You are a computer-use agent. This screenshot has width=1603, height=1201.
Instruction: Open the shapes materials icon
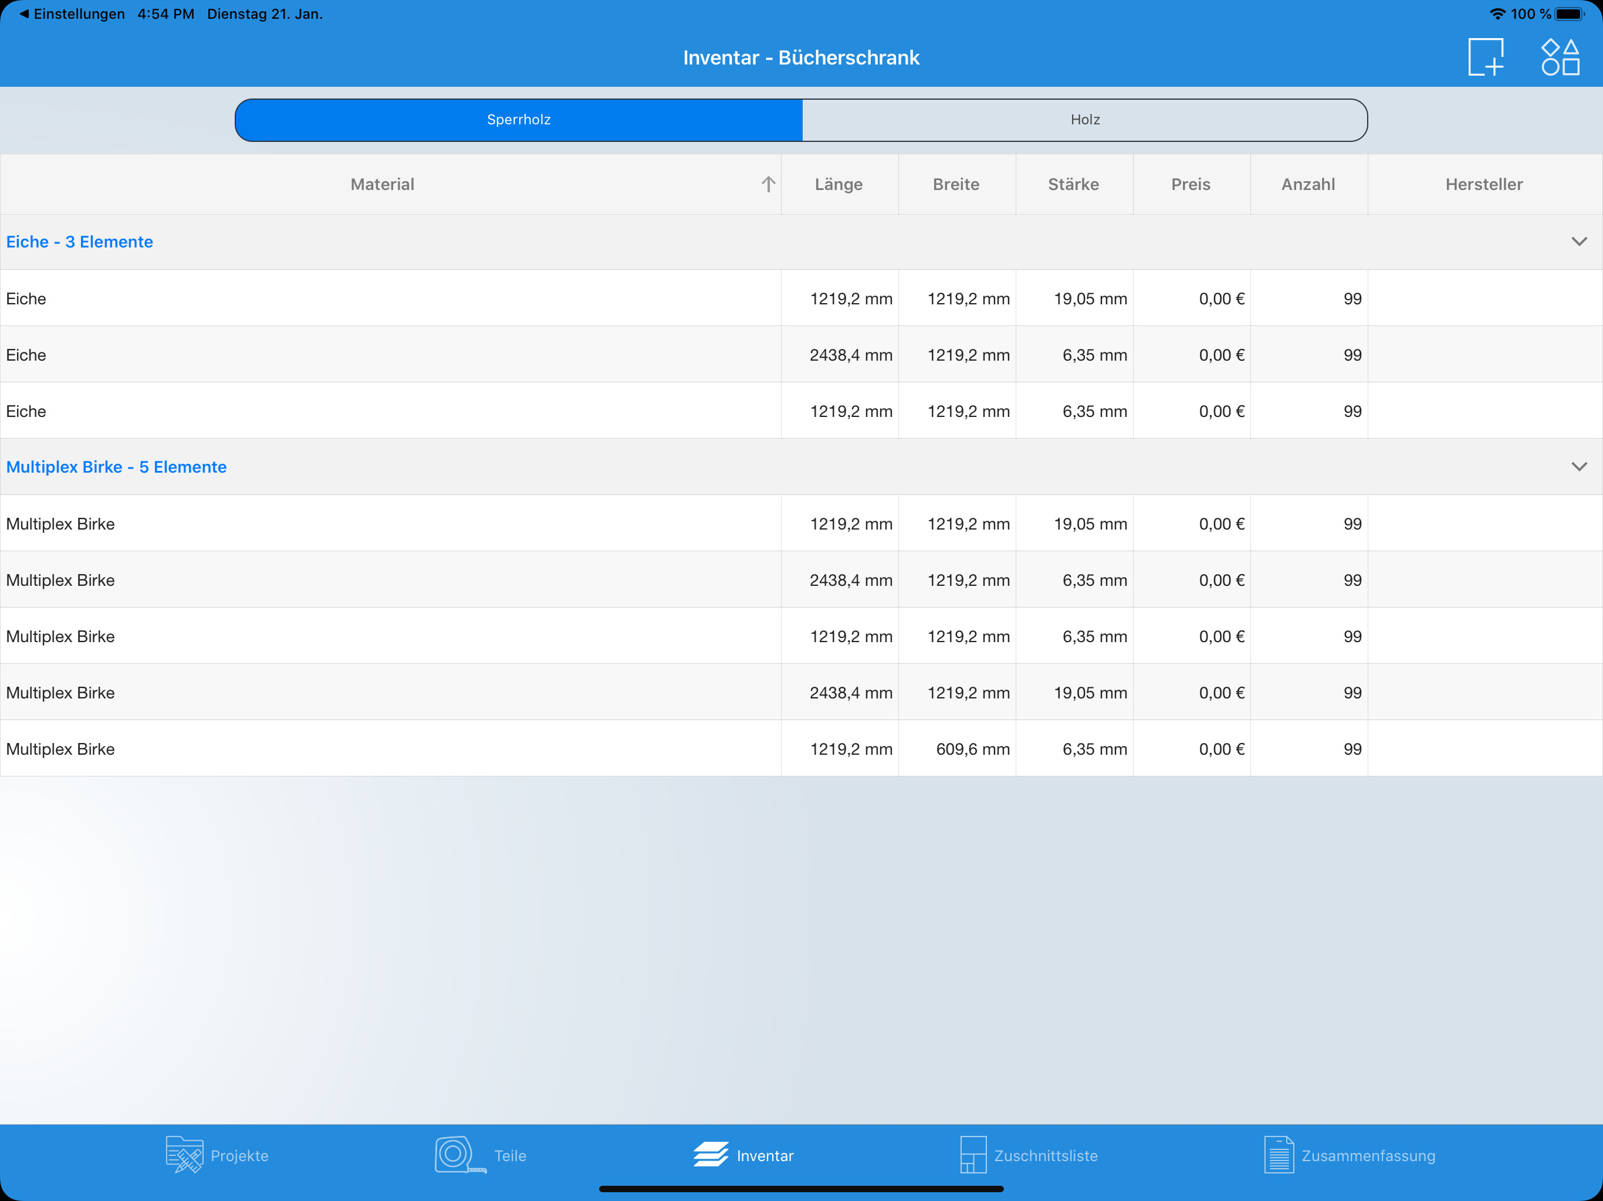1560,56
